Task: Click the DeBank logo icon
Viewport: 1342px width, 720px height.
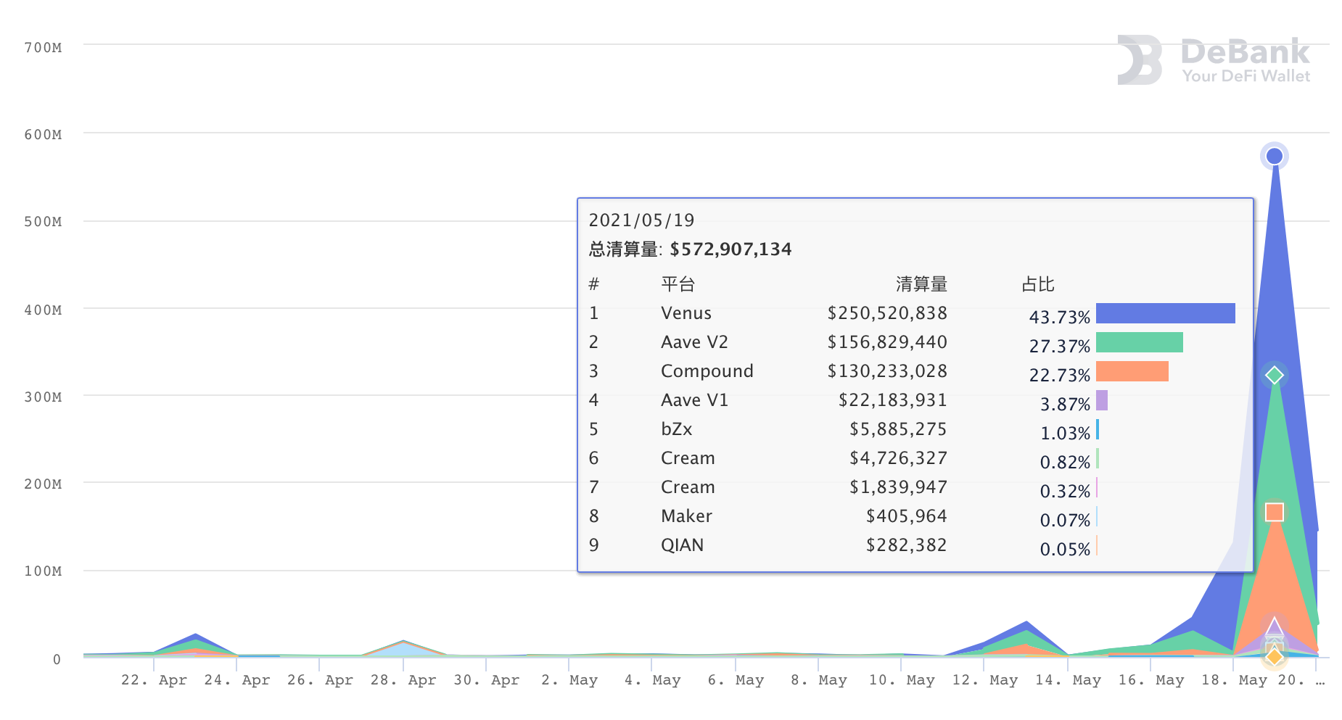Action: [1140, 62]
